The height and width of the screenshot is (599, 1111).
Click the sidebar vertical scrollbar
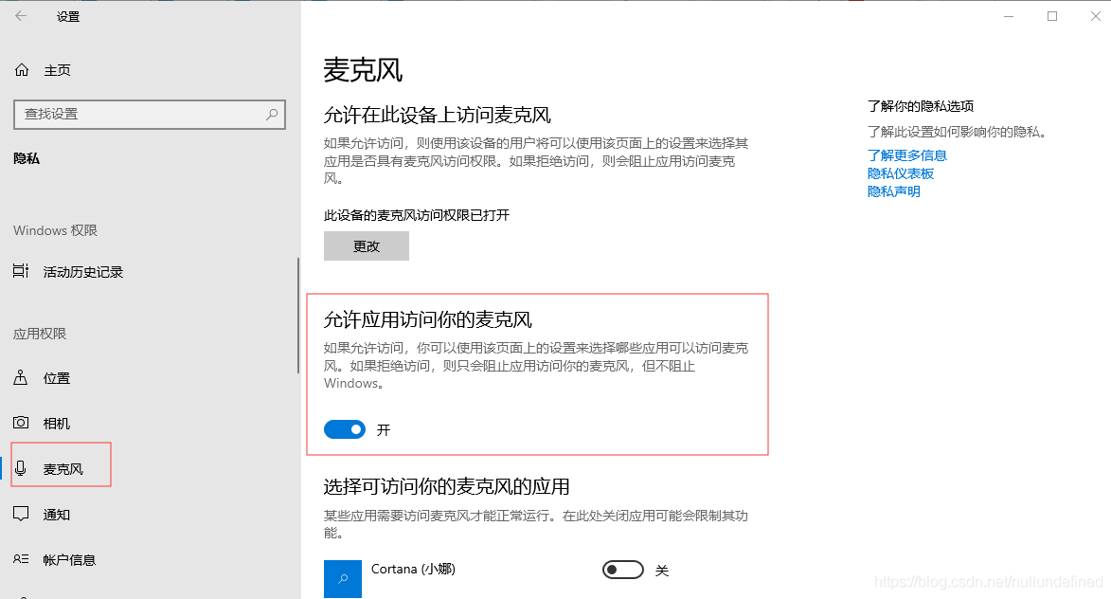point(298,315)
